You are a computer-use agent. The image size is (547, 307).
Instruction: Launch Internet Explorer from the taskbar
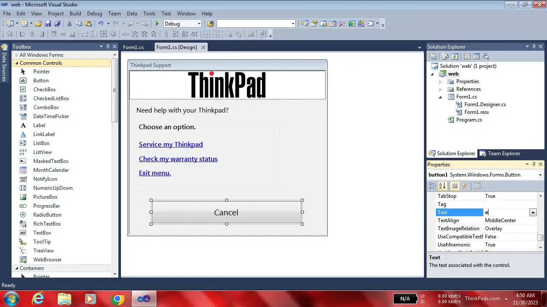tap(38, 298)
